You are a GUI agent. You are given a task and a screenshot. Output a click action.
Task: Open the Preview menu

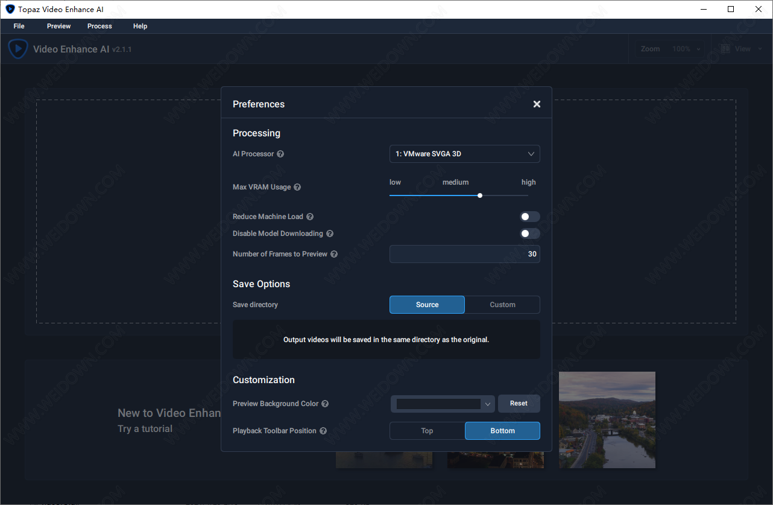click(58, 26)
